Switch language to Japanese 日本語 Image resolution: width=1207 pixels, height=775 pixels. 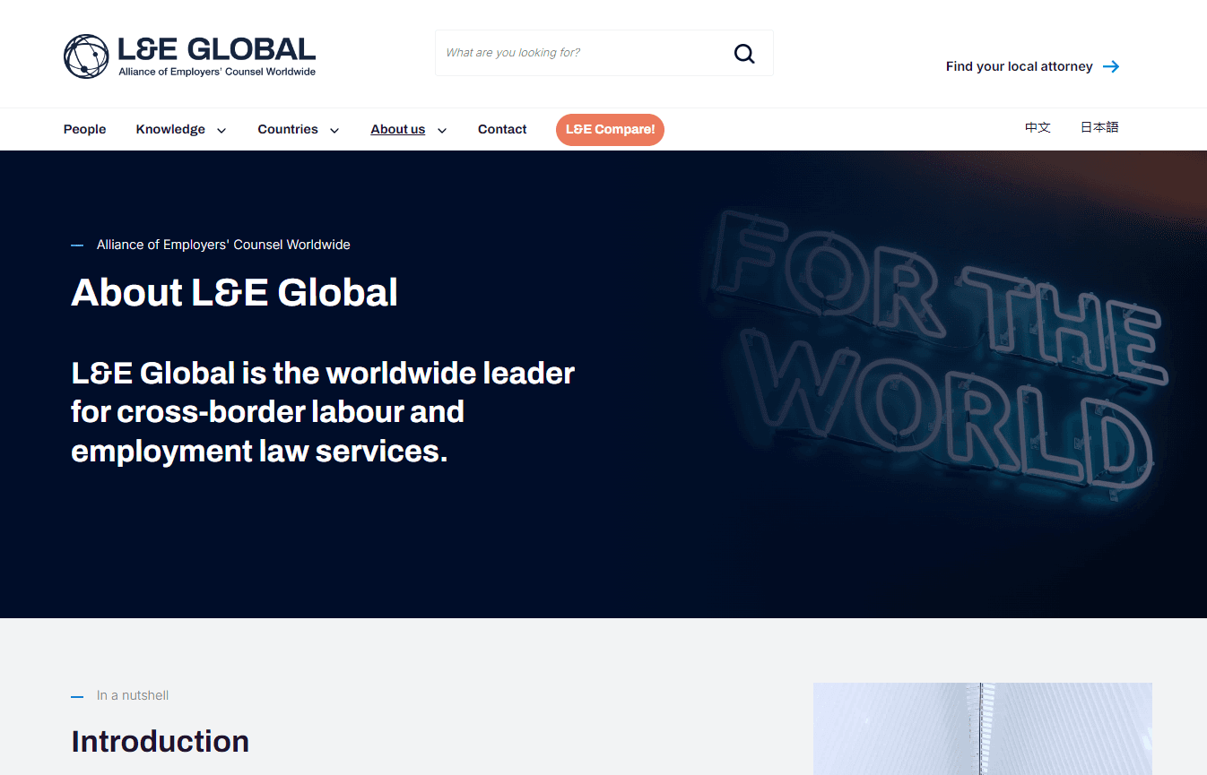click(1099, 127)
